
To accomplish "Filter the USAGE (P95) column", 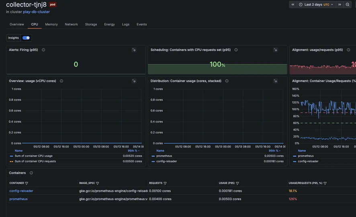I will point(237,183).
